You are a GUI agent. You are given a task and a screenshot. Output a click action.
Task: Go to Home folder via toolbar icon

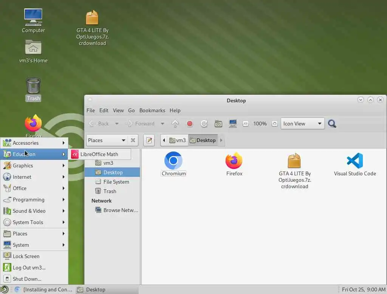pyautogui.click(x=218, y=124)
